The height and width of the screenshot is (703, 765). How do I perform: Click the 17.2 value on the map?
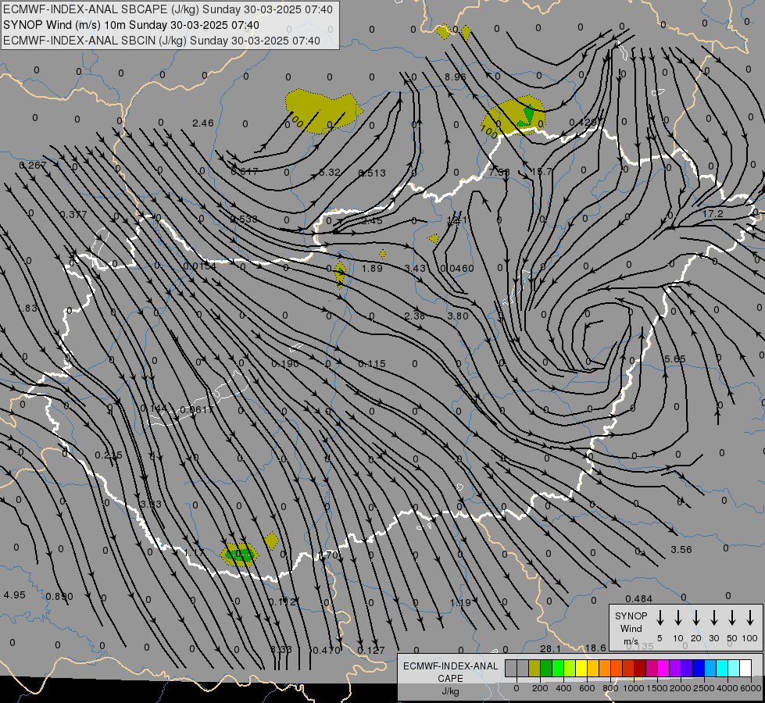click(x=713, y=214)
